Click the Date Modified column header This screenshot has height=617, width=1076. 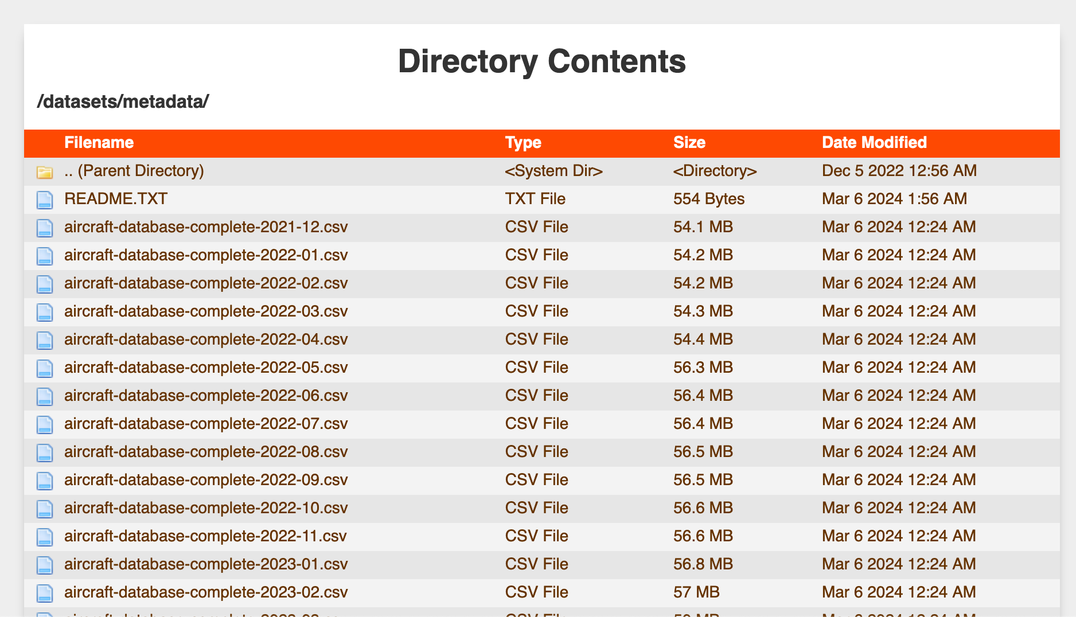point(874,143)
